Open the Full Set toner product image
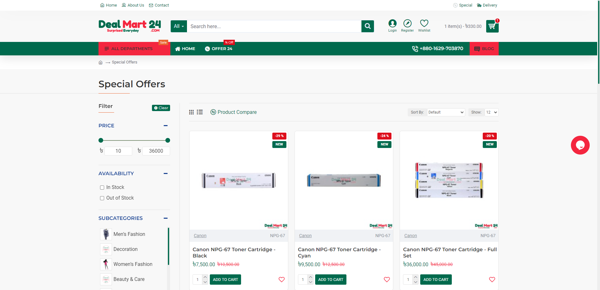The width and height of the screenshot is (600, 290). coord(449,180)
